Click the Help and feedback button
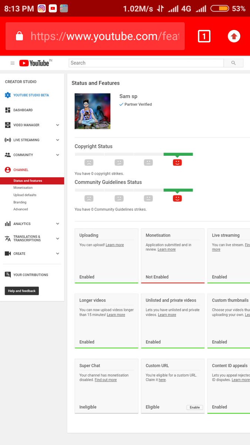250x445 pixels. click(22, 291)
